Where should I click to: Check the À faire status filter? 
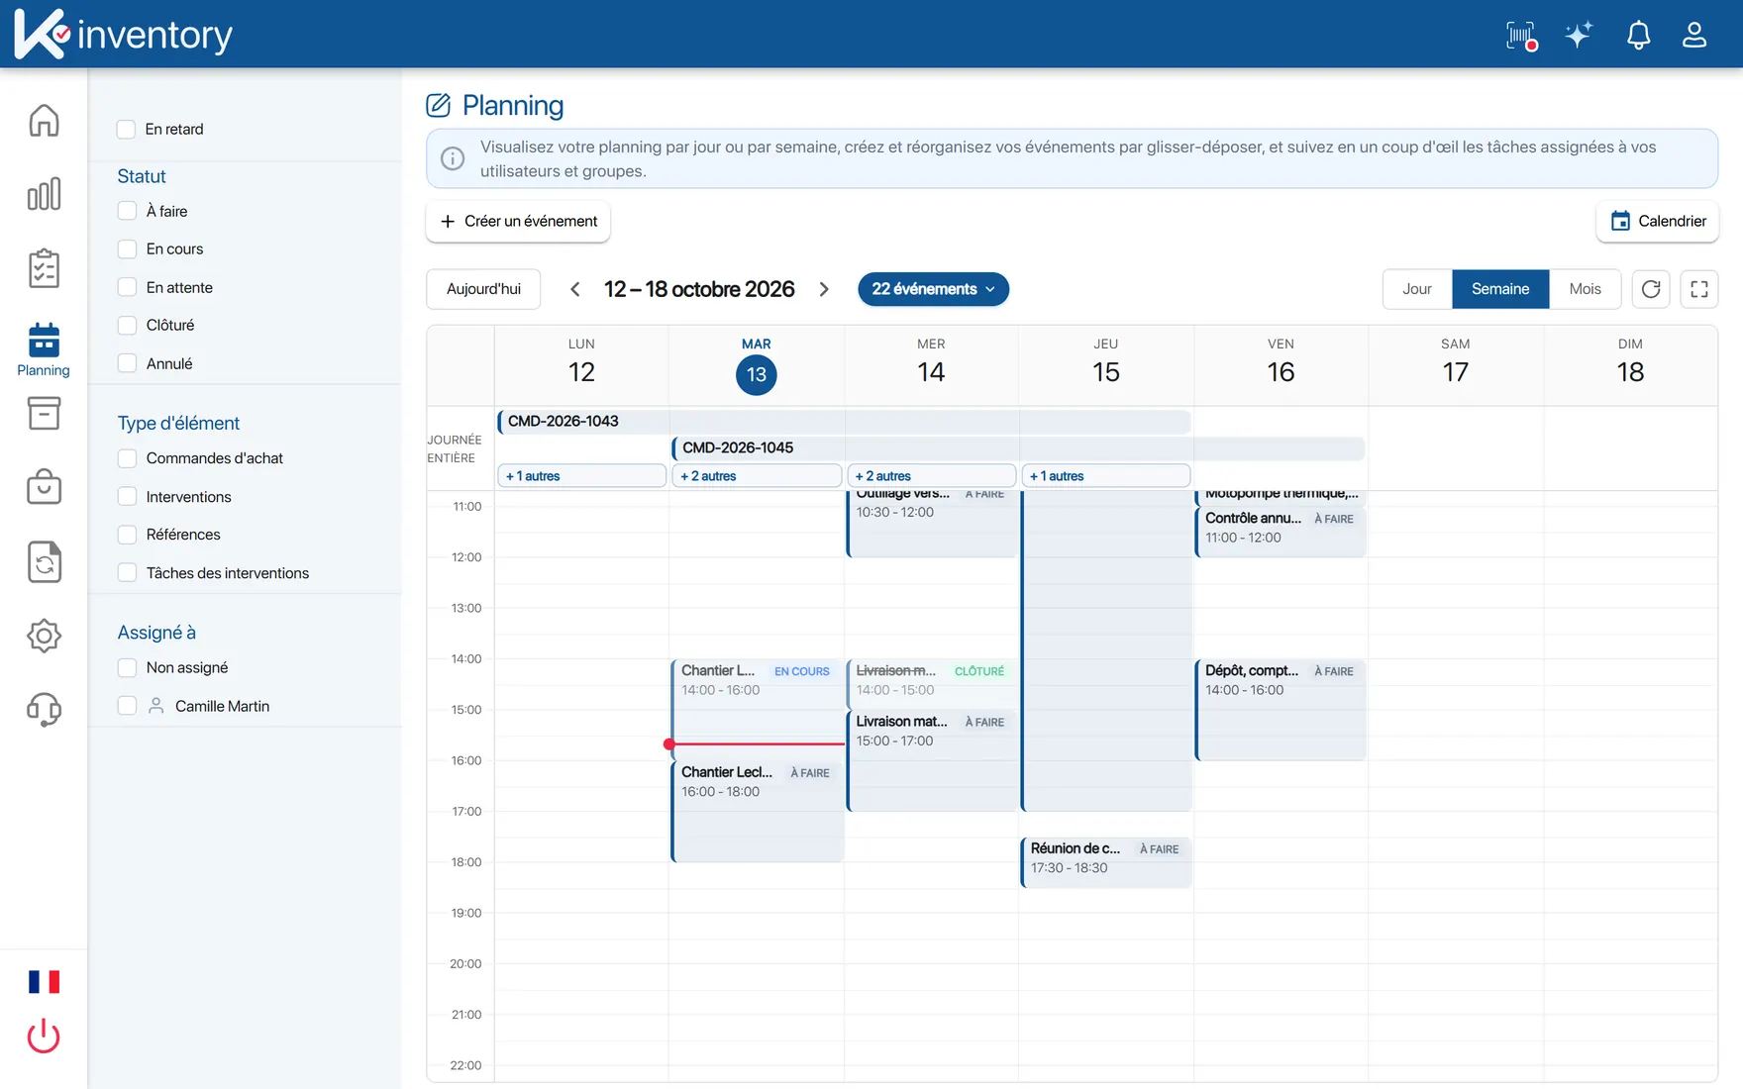coord(127,211)
